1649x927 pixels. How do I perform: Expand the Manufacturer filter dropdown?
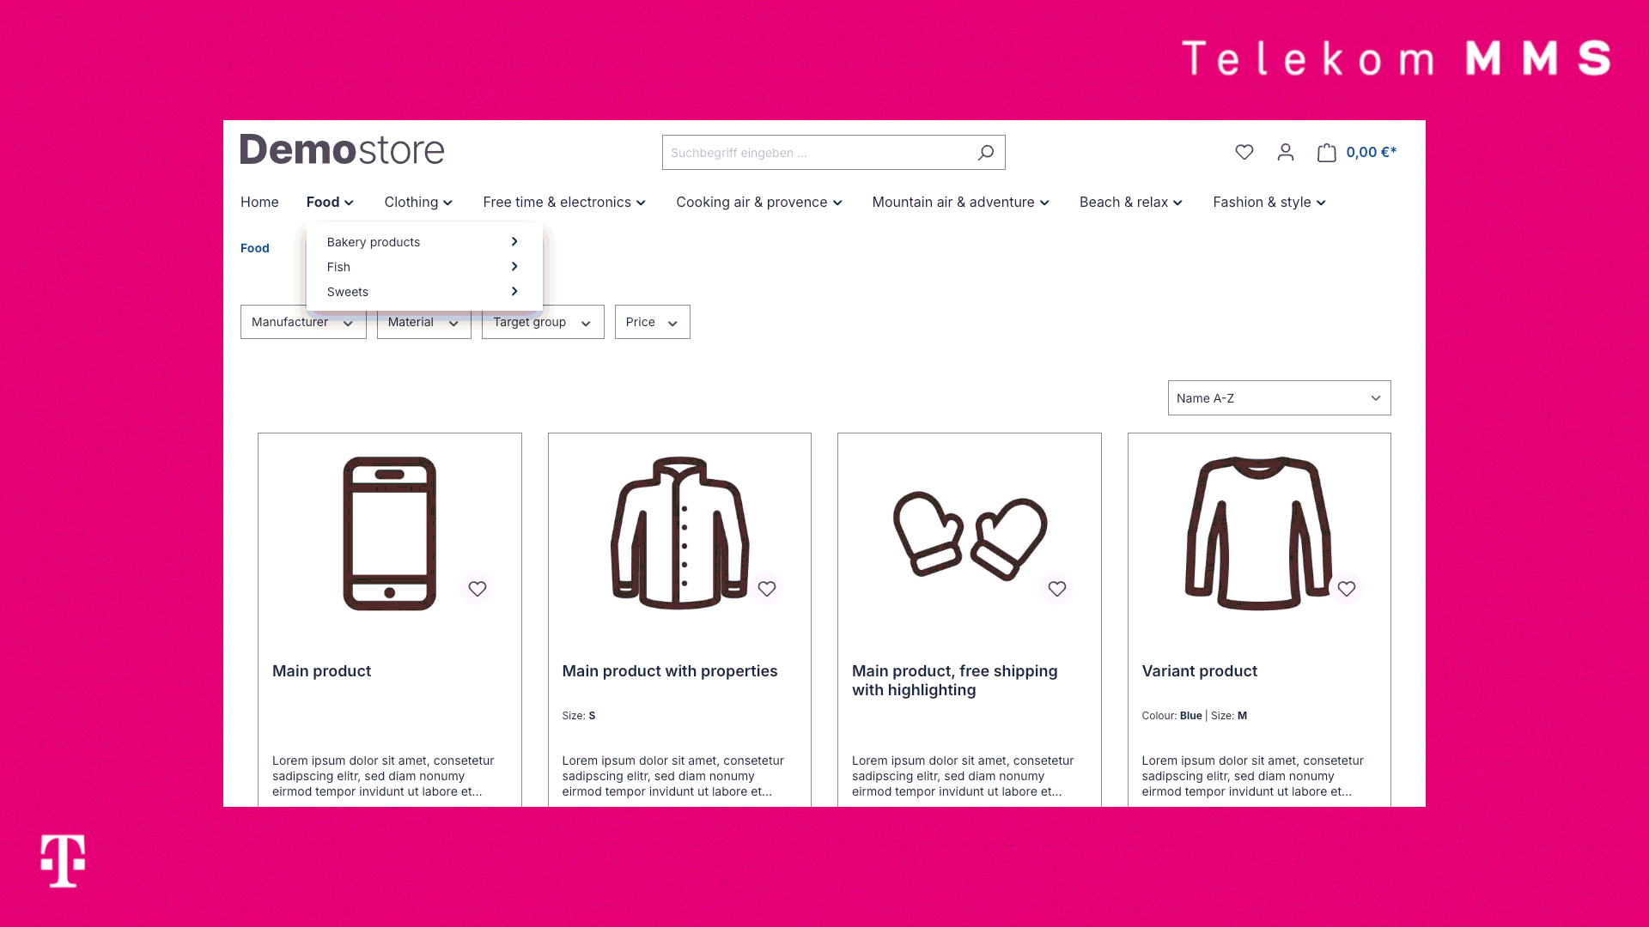(301, 322)
